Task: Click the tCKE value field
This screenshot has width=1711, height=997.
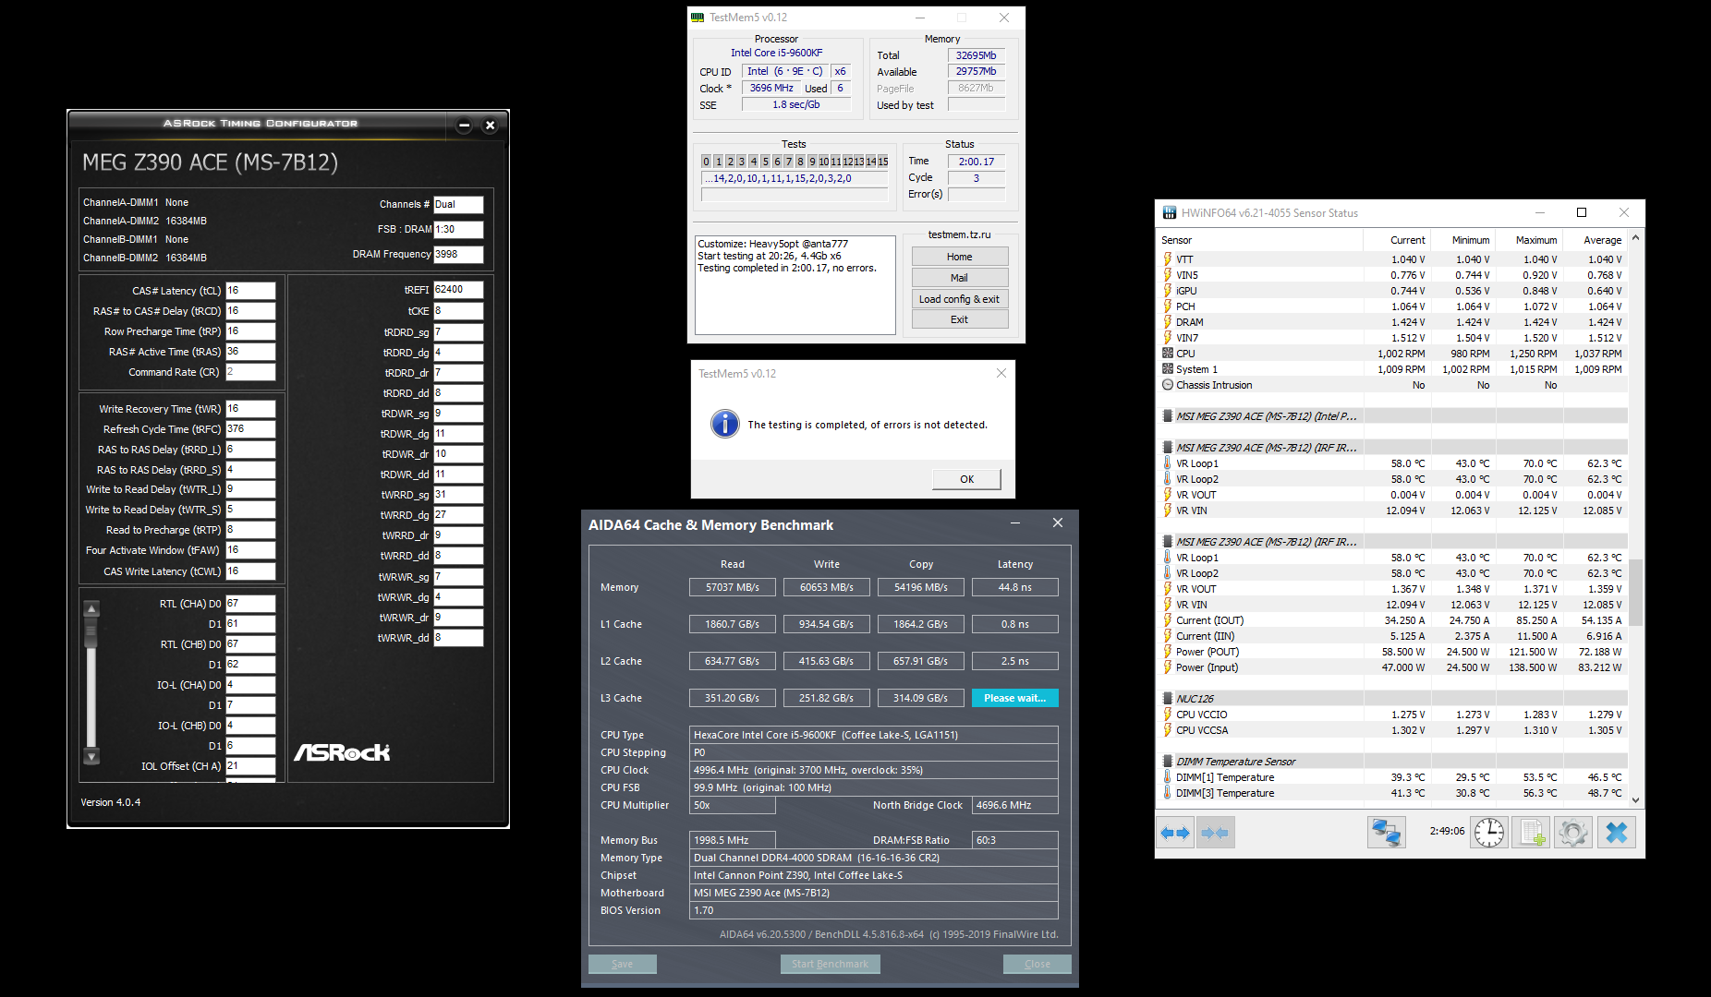Action: tap(458, 311)
